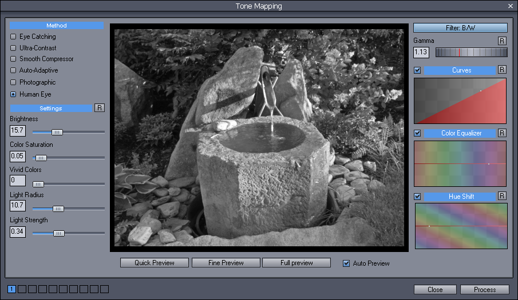The image size is (518, 300).
Task: Open the Filter: B/W selector
Action: [460, 27]
